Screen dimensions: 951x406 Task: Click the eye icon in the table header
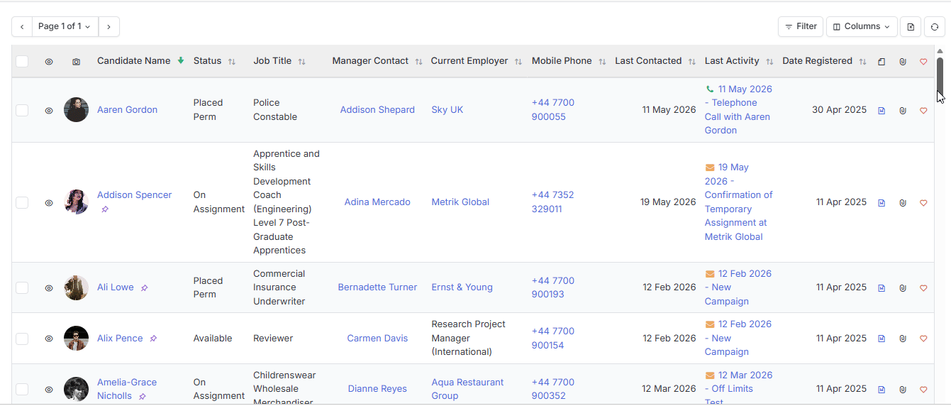pos(49,62)
